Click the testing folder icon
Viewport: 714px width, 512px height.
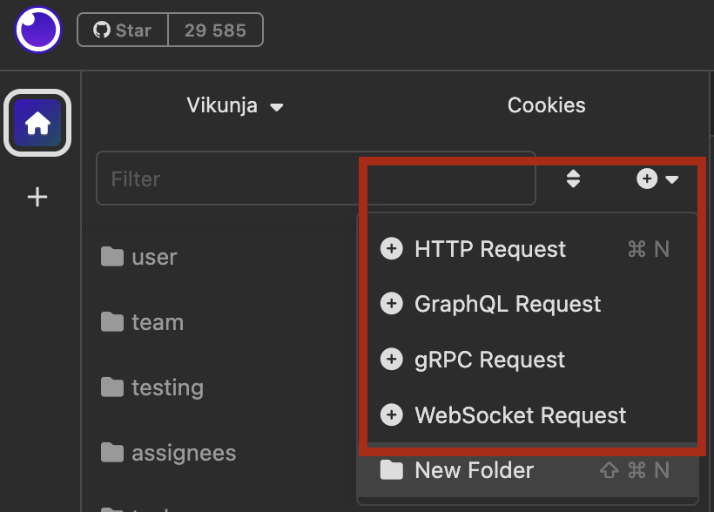(111, 387)
